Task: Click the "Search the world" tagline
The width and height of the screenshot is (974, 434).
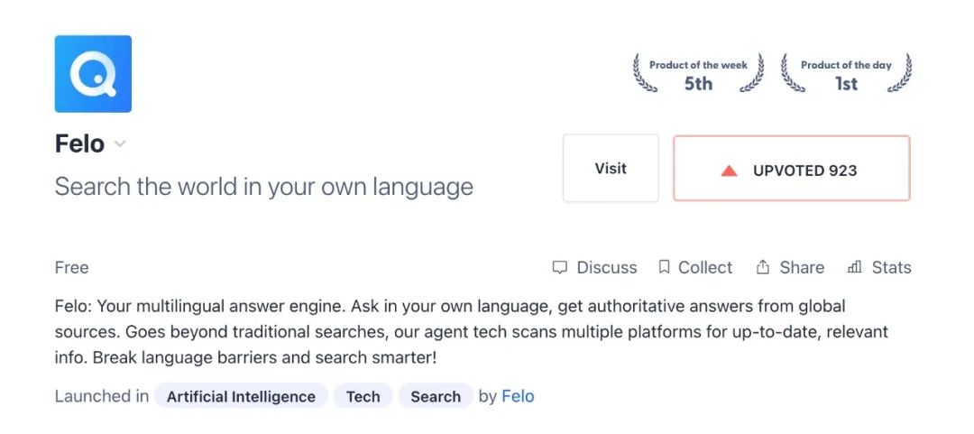Action: point(263,187)
